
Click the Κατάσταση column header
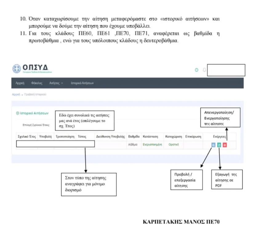(x=151, y=136)
